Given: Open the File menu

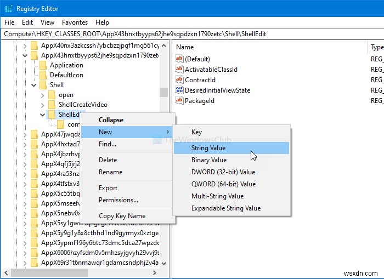Looking at the screenshot, I should [x=9, y=22].
